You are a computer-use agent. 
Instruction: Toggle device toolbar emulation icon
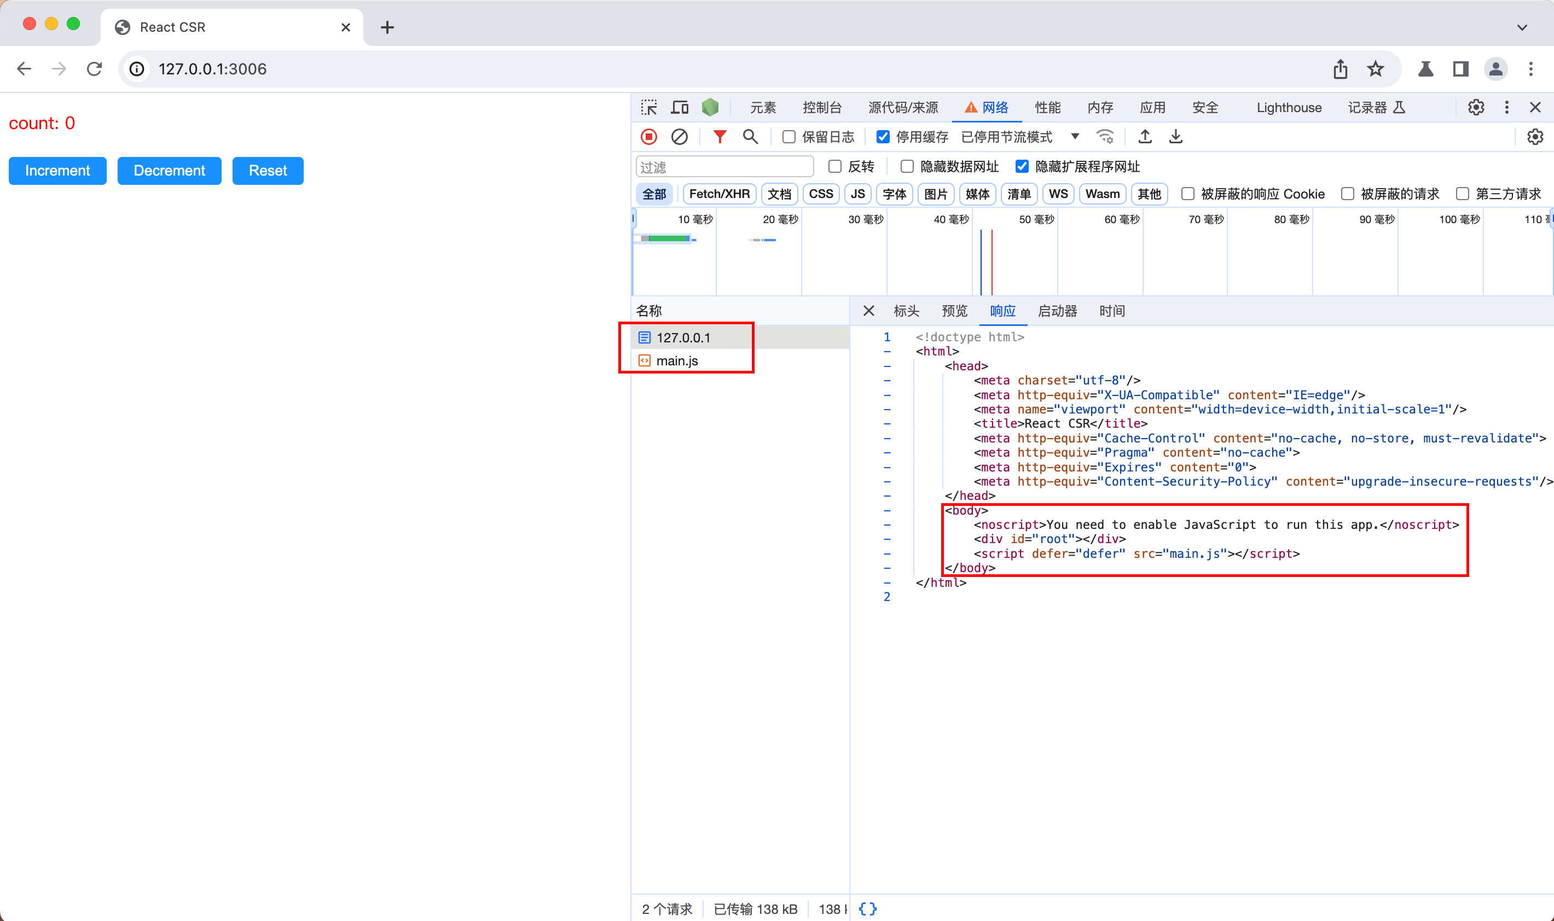[x=680, y=107]
